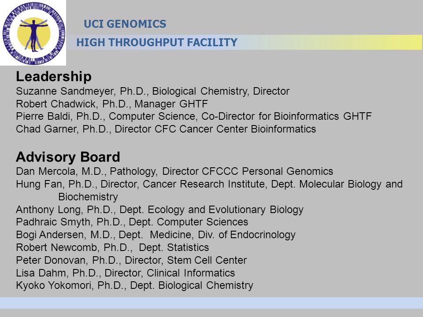The image size is (423, 317).
Task: Click the Vitruvian man genomics logo
Action: [33, 33]
